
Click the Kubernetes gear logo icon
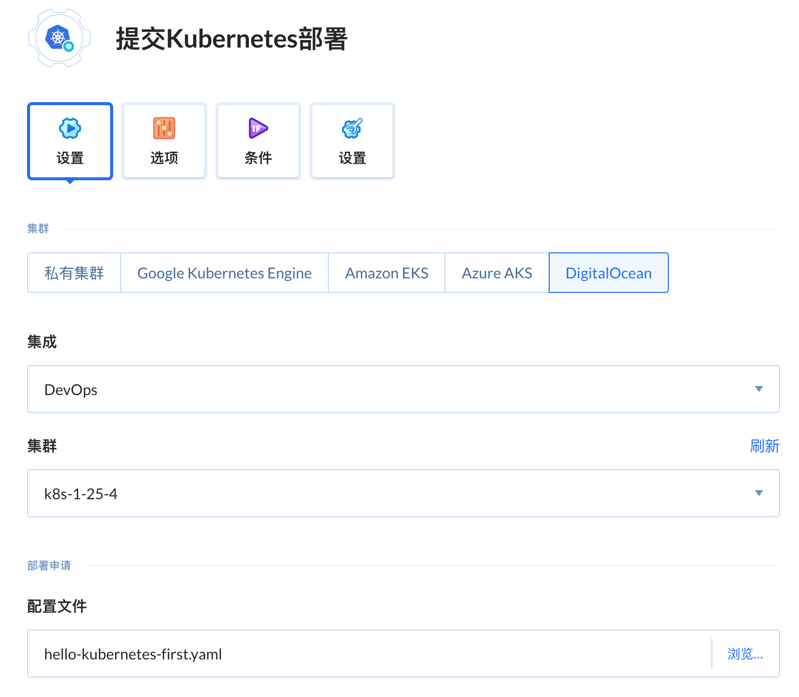click(59, 38)
